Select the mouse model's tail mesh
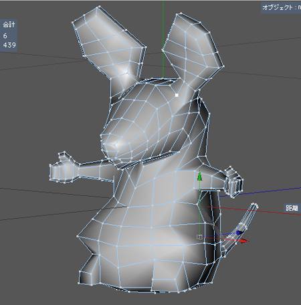The width and height of the screenshot is (301, 305). coord(239,229)
